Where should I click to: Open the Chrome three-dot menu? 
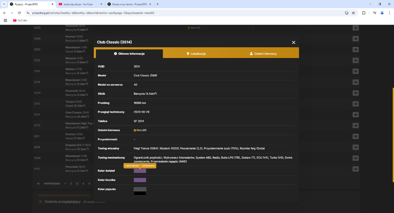(x=389, y=13)
